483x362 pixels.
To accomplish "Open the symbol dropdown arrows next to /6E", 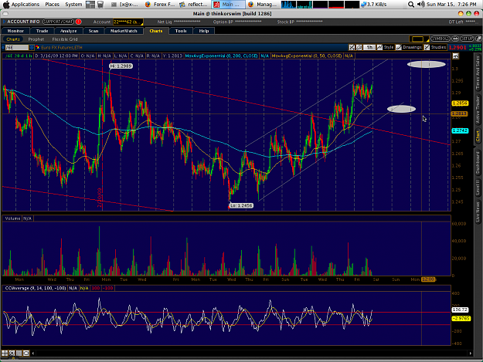I will (32, 48).
